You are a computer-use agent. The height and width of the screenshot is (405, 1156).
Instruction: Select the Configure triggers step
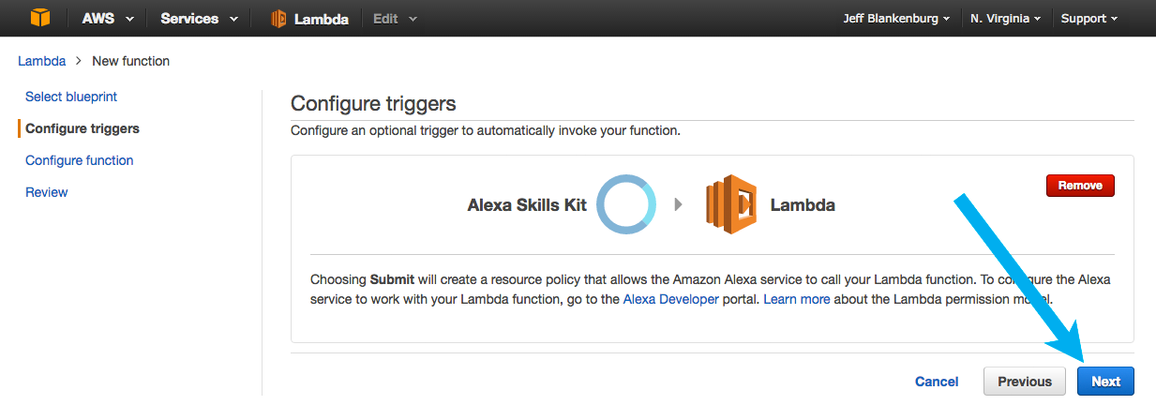pos(83,128)
